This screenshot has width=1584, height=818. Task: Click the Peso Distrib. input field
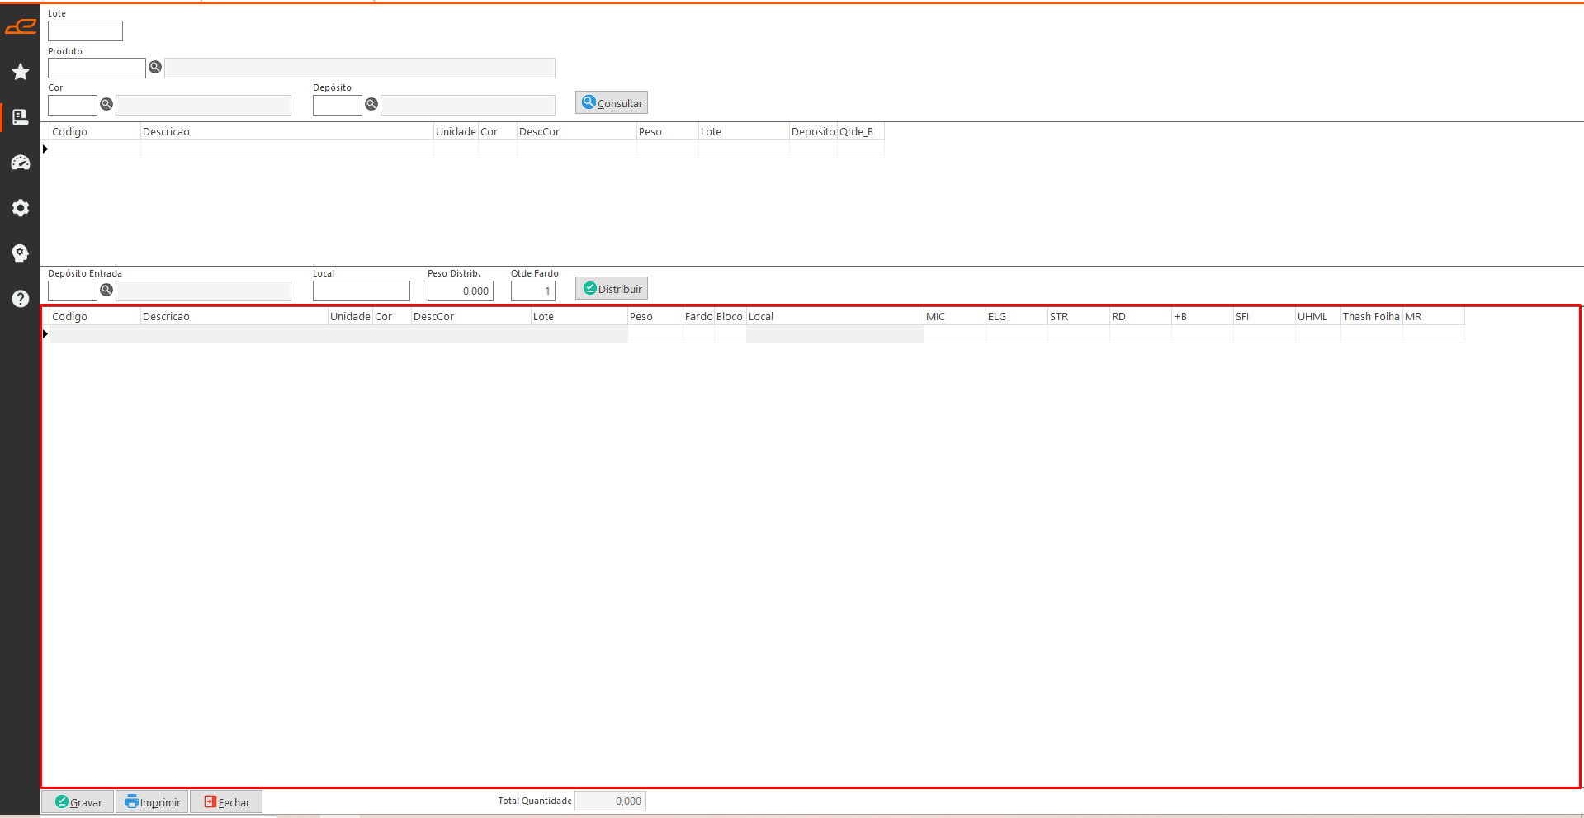(460, 291)
